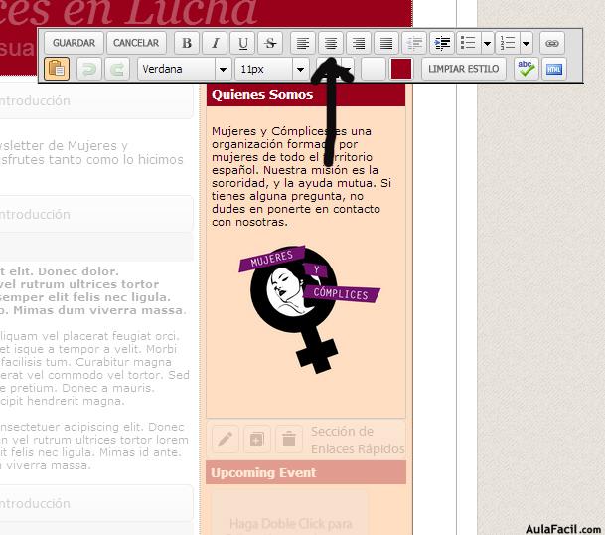The image size is (605, 535).
Task: Justify the text
Action: pyautogui.click(x=386, y=43)
